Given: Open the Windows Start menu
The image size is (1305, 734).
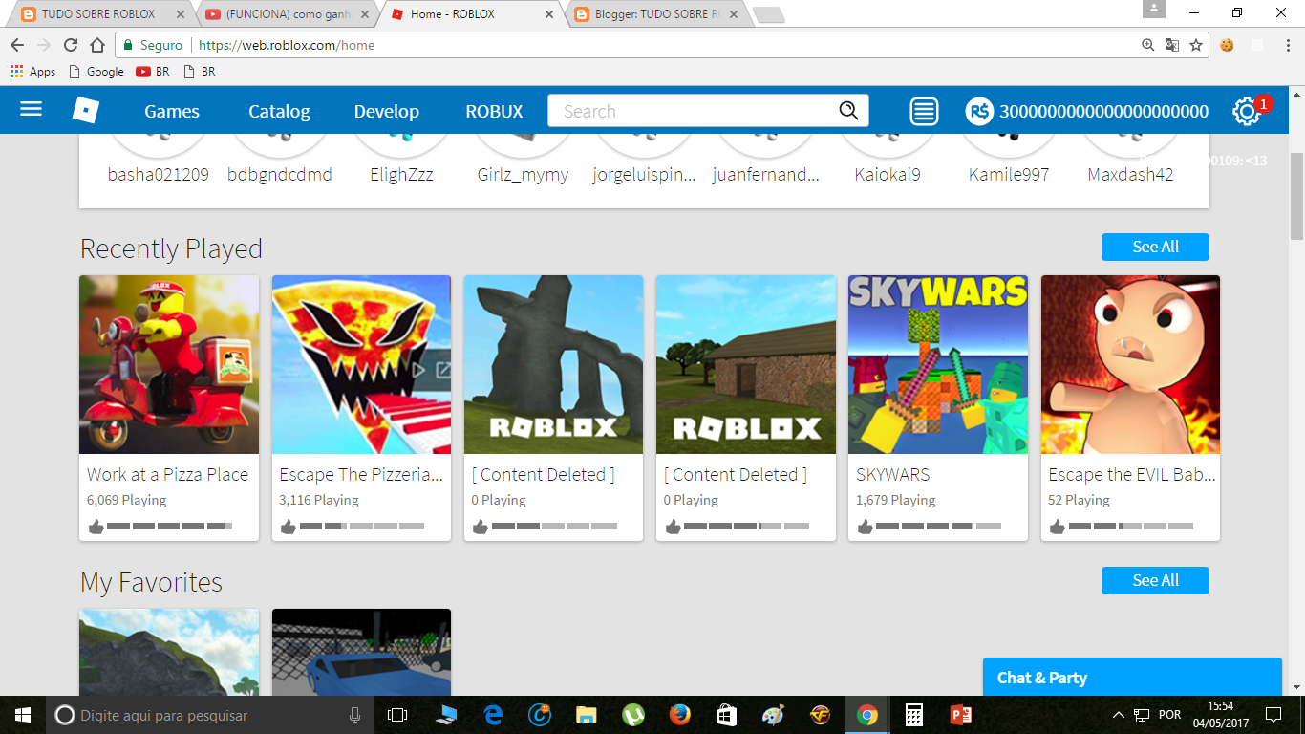Looking at the screenshot, I should pos(22,715).
